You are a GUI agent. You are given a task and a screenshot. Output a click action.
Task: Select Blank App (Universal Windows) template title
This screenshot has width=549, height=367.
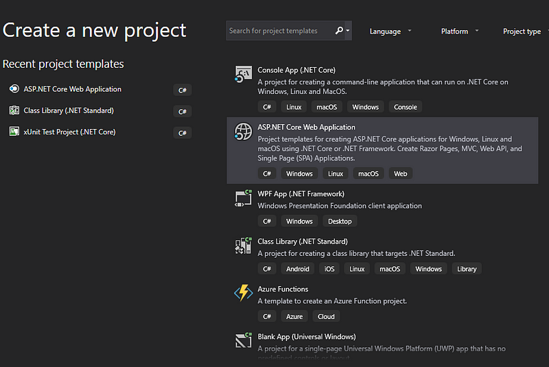pos(307,337)
